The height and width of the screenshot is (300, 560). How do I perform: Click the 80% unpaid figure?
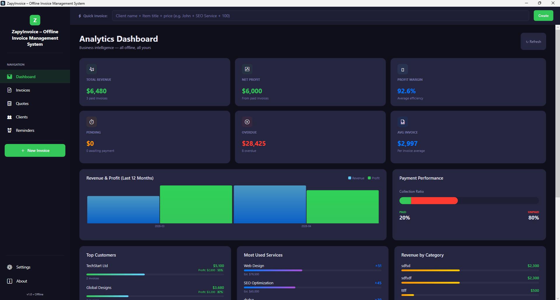[x=533, y=218]
